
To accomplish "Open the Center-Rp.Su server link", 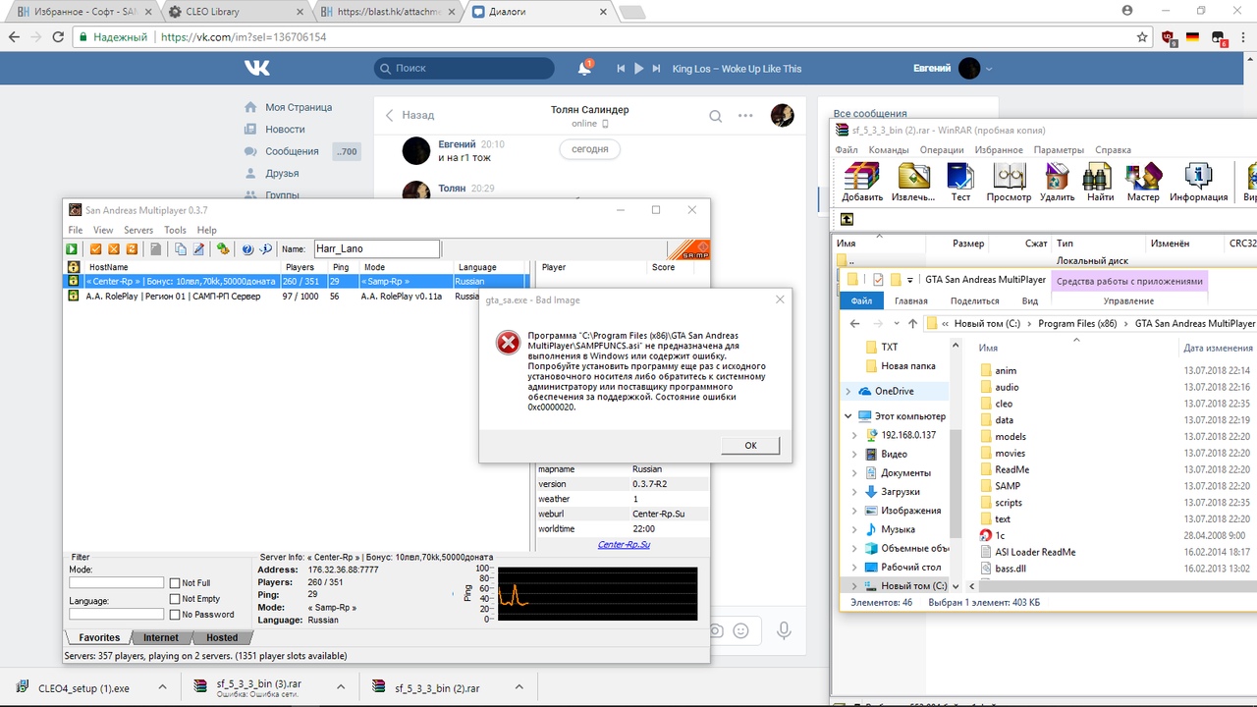I will point(624,544).
